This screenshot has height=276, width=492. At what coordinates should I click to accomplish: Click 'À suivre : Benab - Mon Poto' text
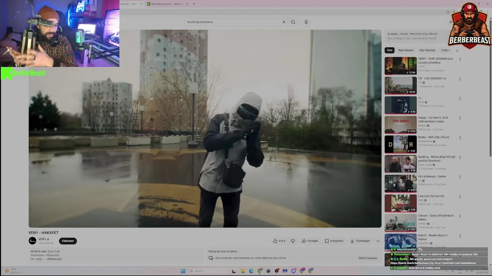point(412,34)
